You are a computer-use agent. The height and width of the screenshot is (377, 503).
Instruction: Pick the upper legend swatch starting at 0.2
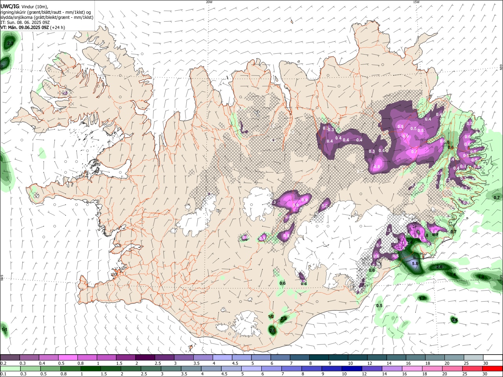(x=10, y=358)
